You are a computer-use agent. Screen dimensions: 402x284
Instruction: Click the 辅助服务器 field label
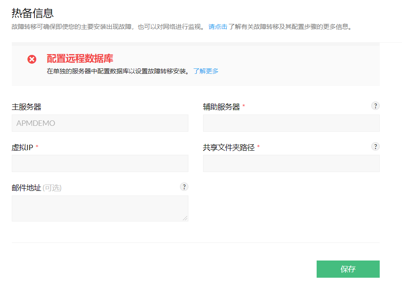click(221, 107)
